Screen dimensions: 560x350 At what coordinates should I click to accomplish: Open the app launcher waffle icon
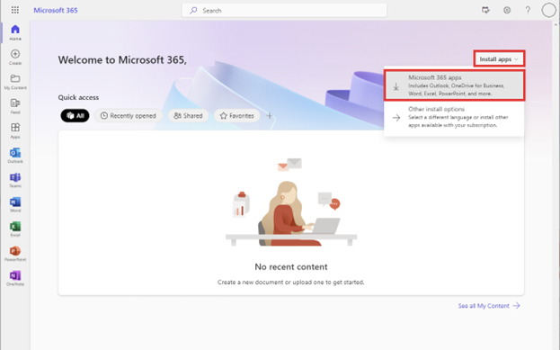[15, 10]
